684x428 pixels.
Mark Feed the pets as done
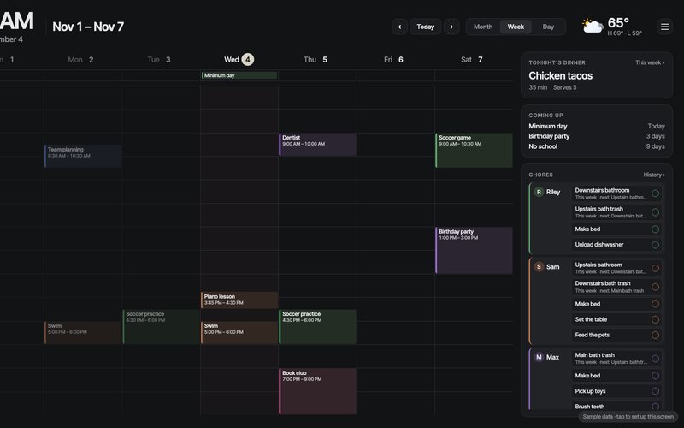655,335
